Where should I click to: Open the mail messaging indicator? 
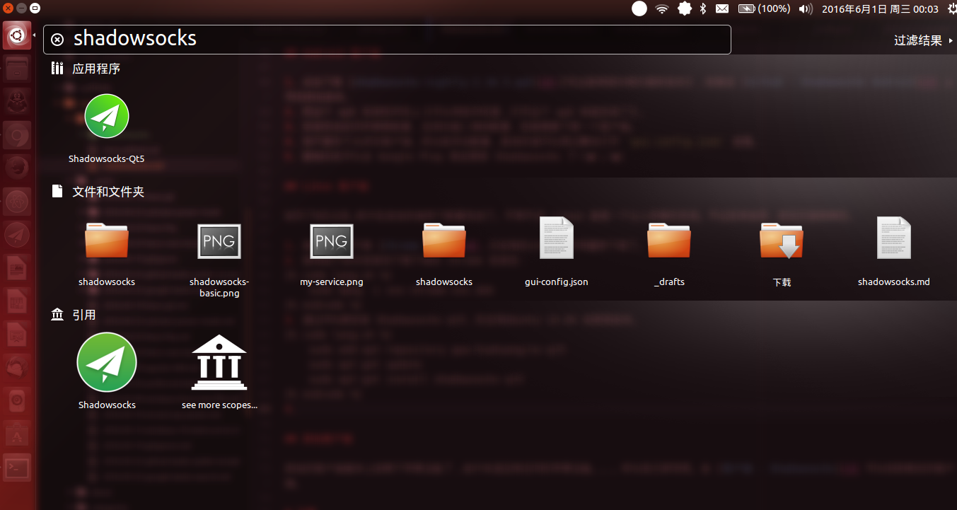(722, 8)
